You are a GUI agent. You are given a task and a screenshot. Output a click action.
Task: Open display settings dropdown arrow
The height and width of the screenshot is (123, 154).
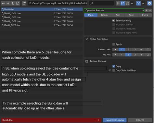(132, 4)
